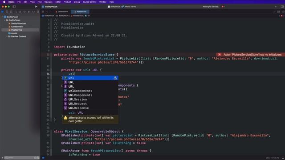Collapse the SwiftyPixum project root
This screenshot has height=160, width=285.
pos(3,17)
